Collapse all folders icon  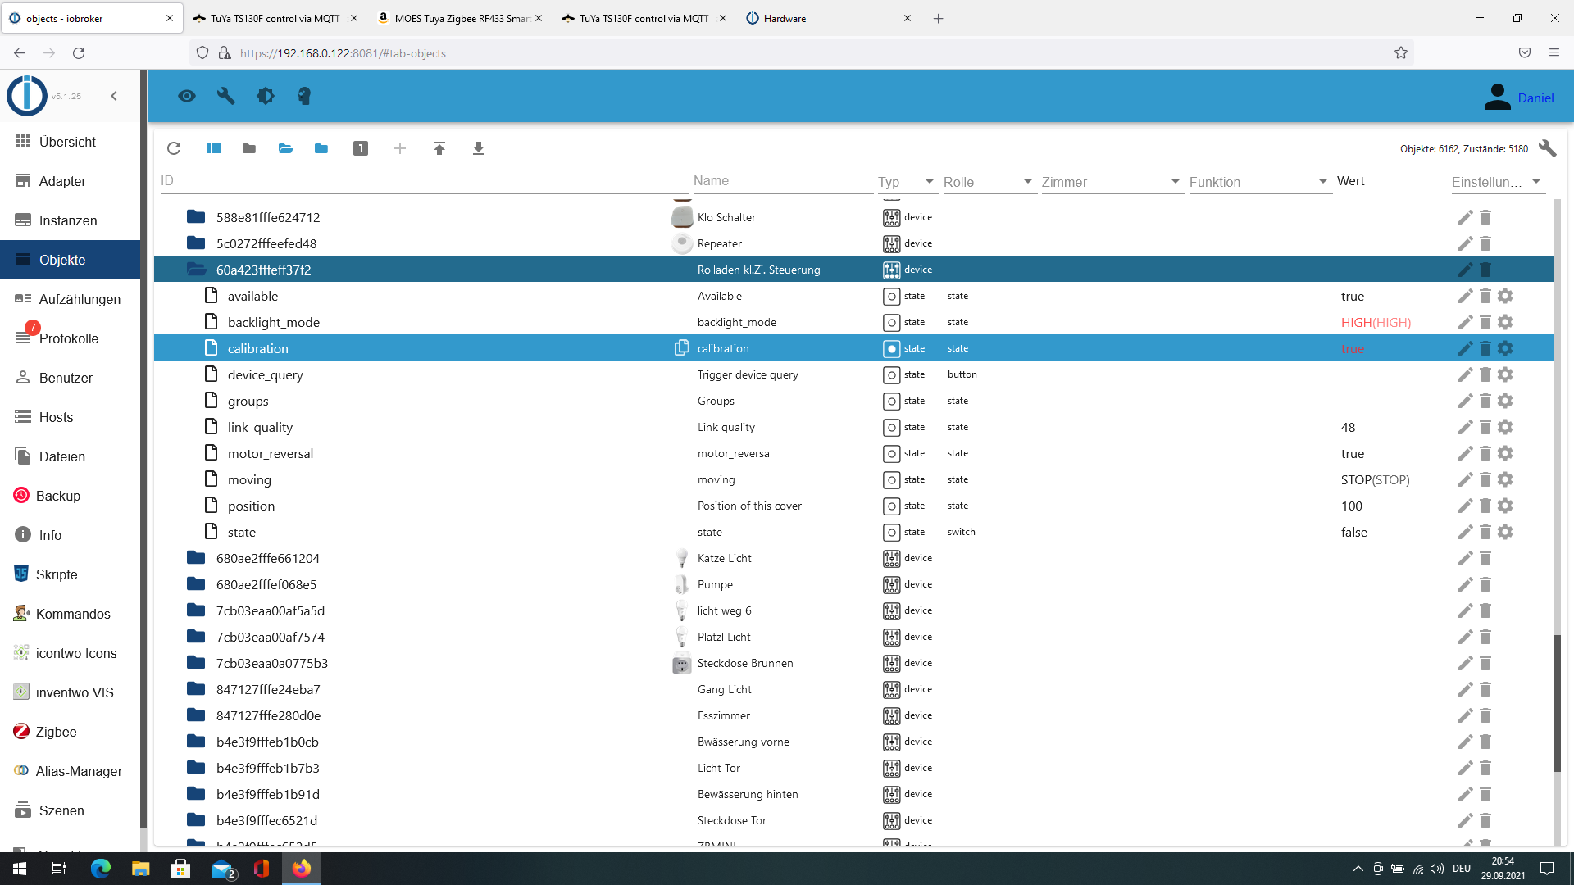[x=249, y=148]
